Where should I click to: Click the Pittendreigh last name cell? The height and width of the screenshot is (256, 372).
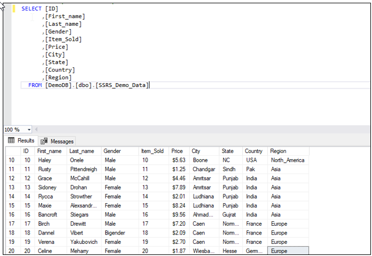tap(84, 170)
